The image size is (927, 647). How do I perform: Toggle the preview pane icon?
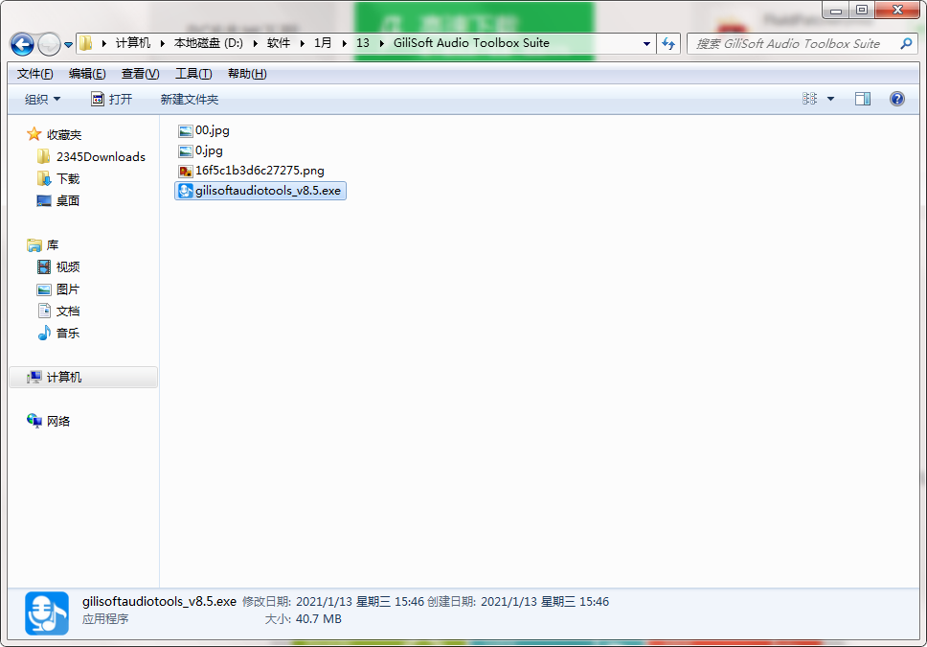pos(863,99)
